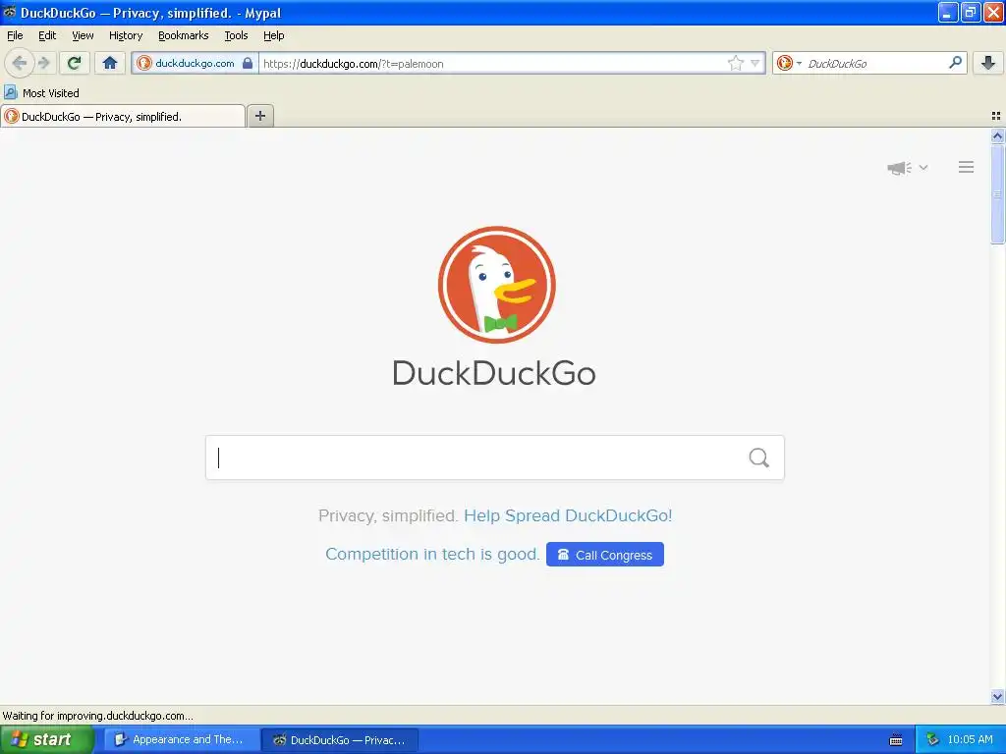
Task: Click the duckduckgo.com site identity label
Action: point(195,63)
